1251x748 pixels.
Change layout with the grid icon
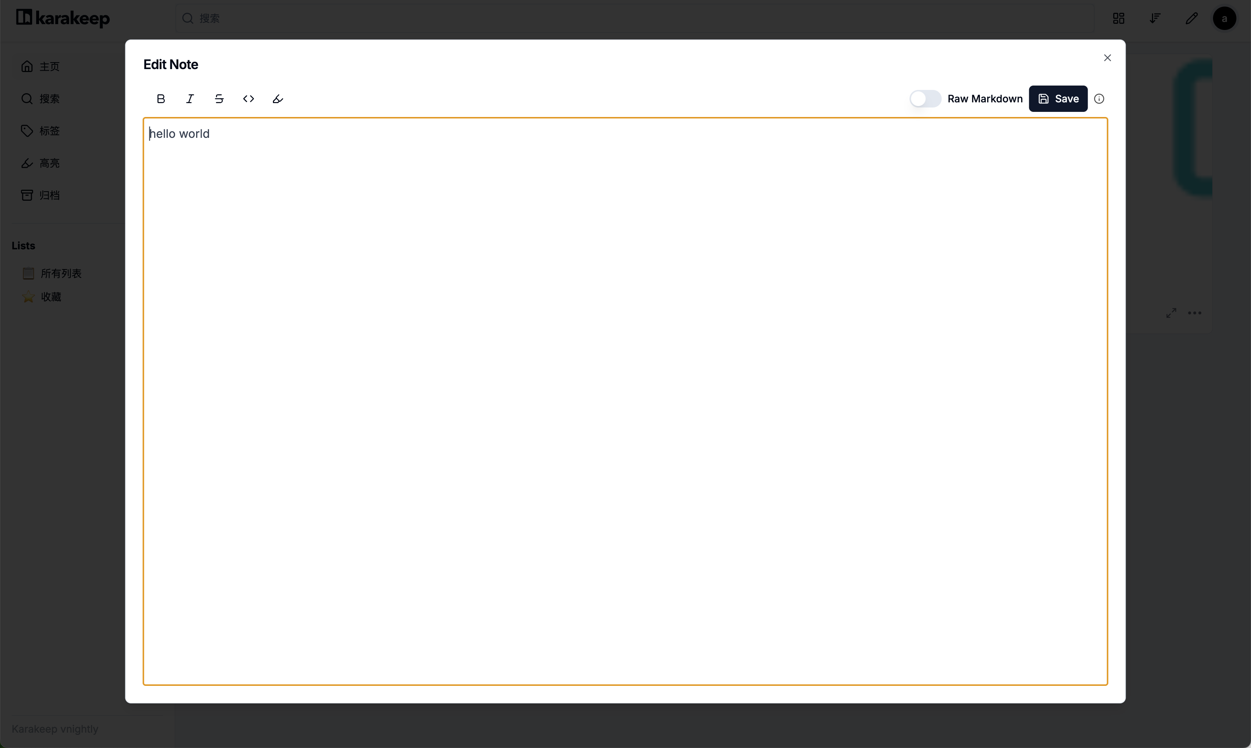click(x=1118, y=19)
